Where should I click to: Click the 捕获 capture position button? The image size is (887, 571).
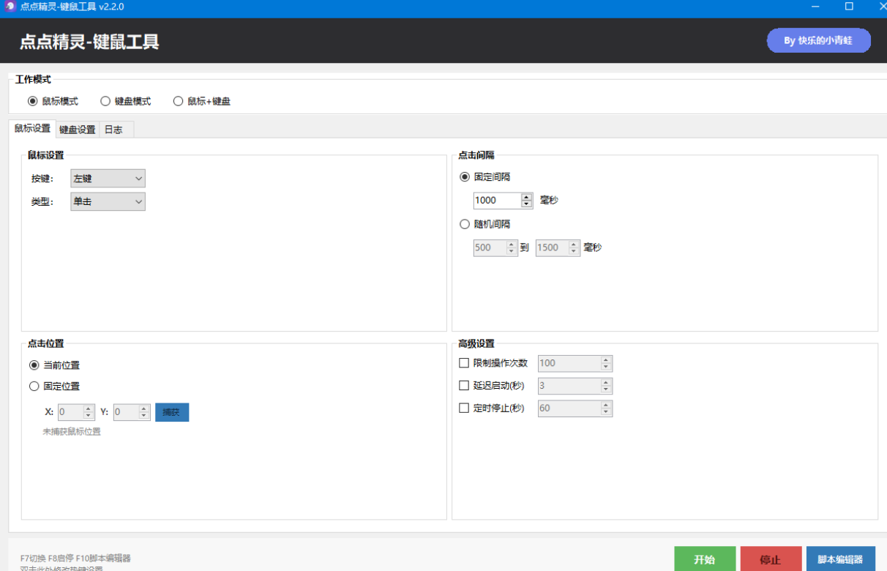[171, 412]
